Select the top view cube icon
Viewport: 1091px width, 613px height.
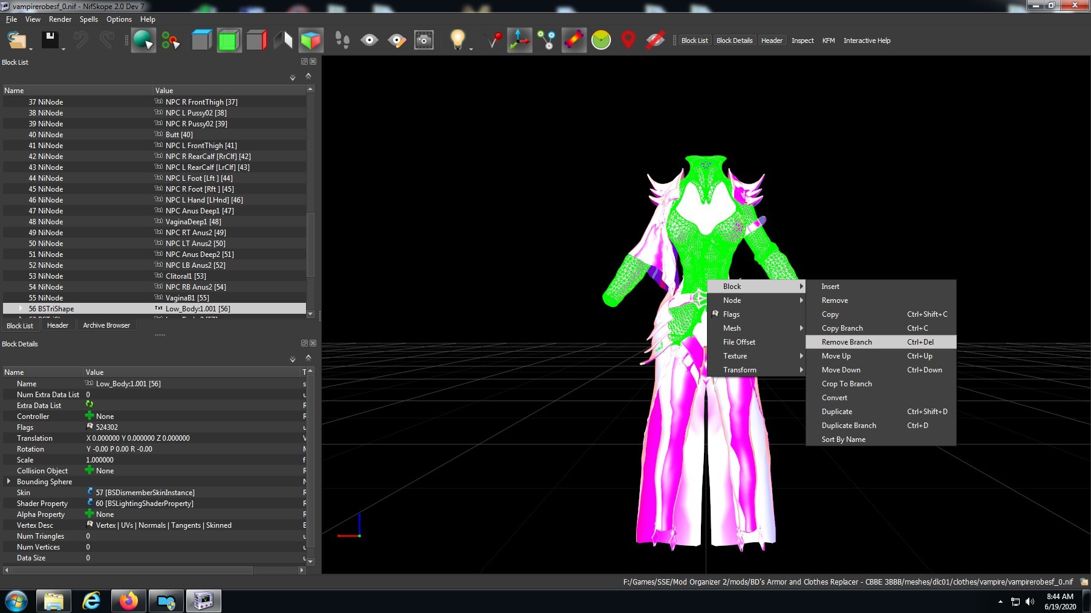(201, 41)
